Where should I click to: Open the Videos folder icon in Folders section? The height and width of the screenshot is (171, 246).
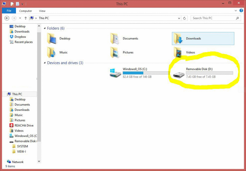pyautogui.click(x=178, y=52)
